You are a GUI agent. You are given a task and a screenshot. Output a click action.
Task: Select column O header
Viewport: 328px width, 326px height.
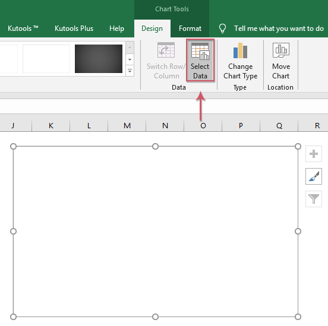[203, 126]
